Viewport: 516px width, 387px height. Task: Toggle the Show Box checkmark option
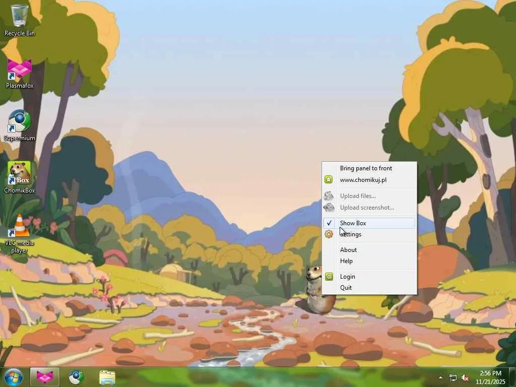[x=369, y=223]
